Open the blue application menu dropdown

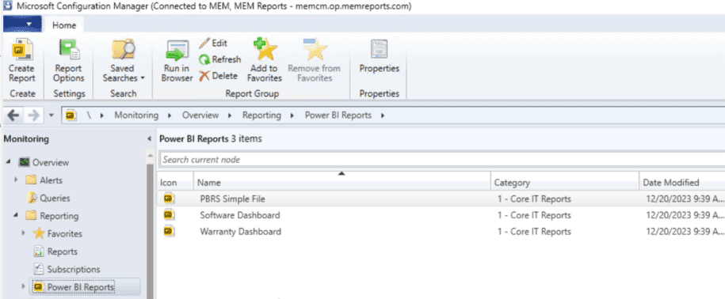[x=23, y=24]
